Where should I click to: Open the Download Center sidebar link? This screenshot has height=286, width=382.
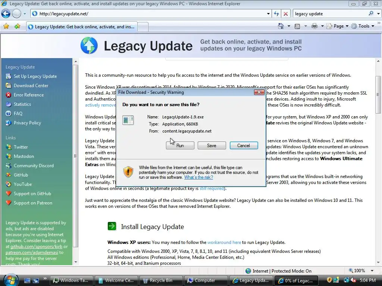click(x=31, y=86)
